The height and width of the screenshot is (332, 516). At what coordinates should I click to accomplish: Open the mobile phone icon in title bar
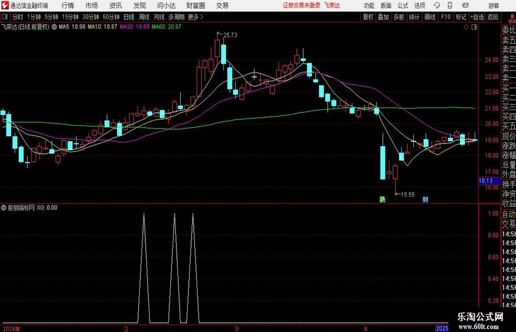[450, 5]
